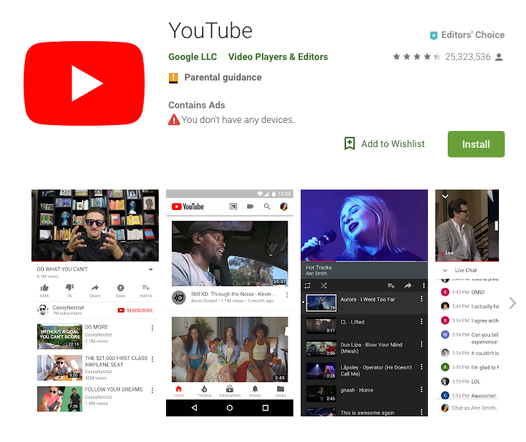Screen dimensions: 526x442
Task: Click the search magnifier icon in header
Action: (267, 206)
